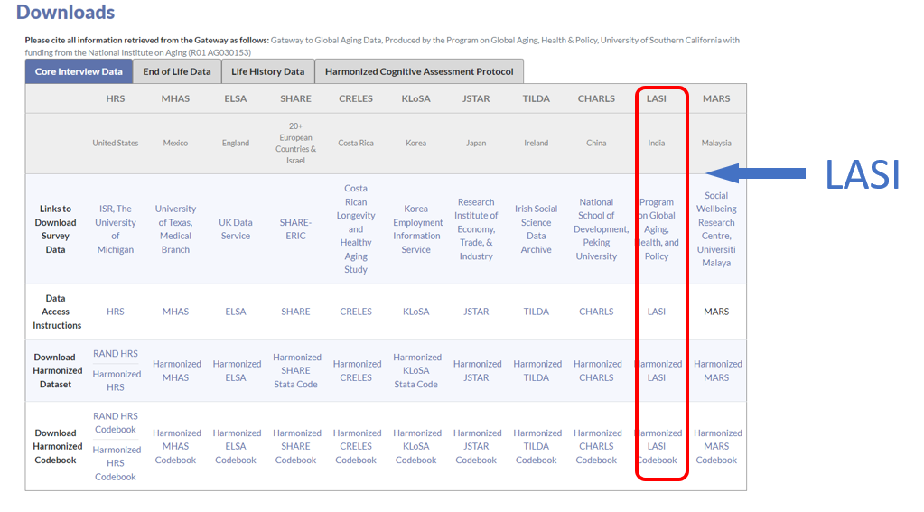924x512 pixels.
Task: Download the RAND HRS Codebook
Action: click(x=116, y=423)
